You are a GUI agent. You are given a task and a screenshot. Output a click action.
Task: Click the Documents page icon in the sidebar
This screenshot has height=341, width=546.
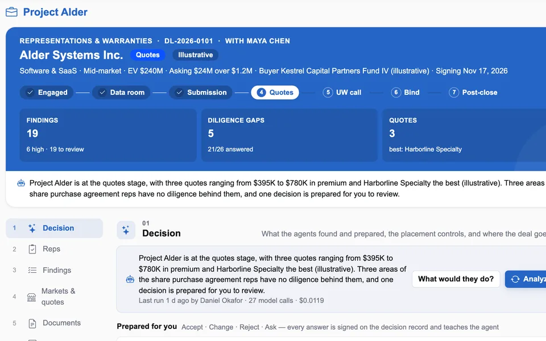point(32,323)
